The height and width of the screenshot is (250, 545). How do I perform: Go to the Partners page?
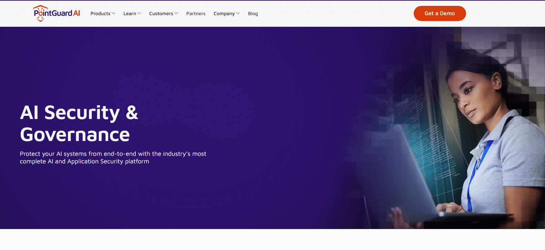(x=196, y=14)
